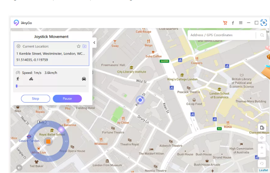
Task: Click the current location blue marker
Action: click(x=140, y=100)
